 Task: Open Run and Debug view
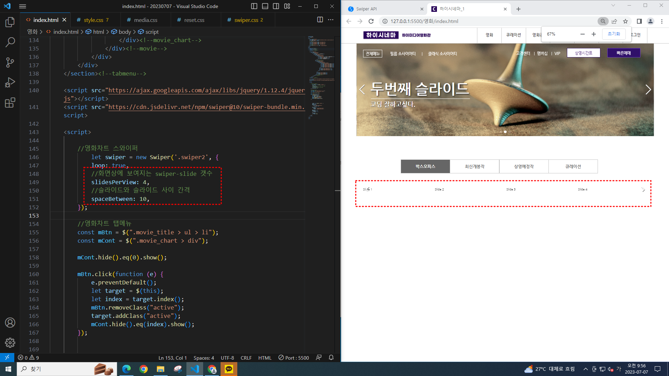coord(10,83)
